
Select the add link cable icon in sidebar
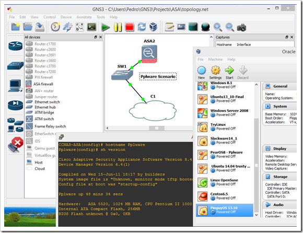15,144
